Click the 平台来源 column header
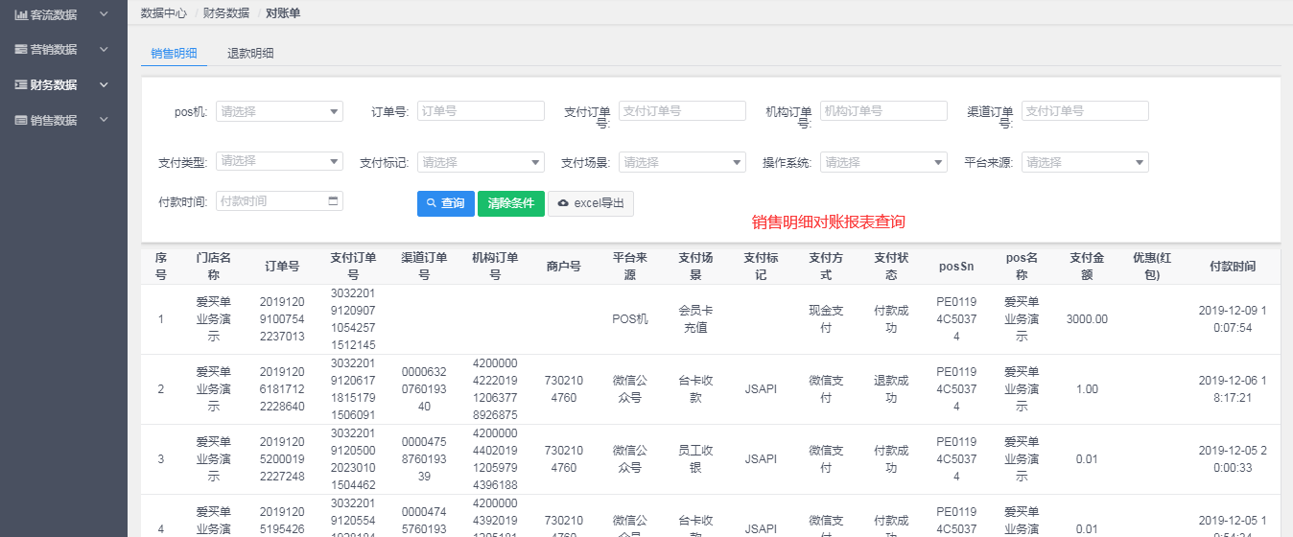This screenshot has width=1293, height=537. 630,266
